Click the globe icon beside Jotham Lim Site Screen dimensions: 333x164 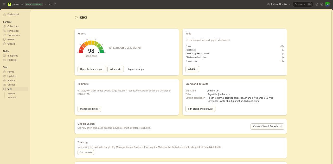pyautogui.click(x=269, y=4)
